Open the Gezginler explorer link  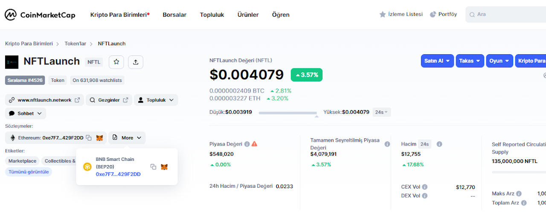pyautogui.click(x=109, y=100)
